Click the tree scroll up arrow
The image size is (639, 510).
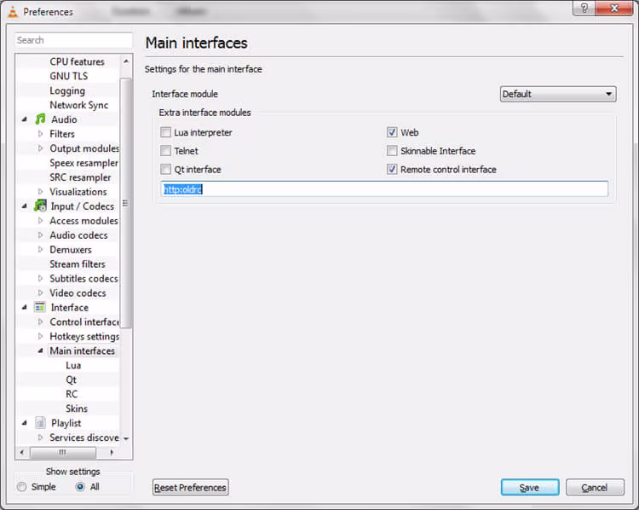[x=126, y=61]
